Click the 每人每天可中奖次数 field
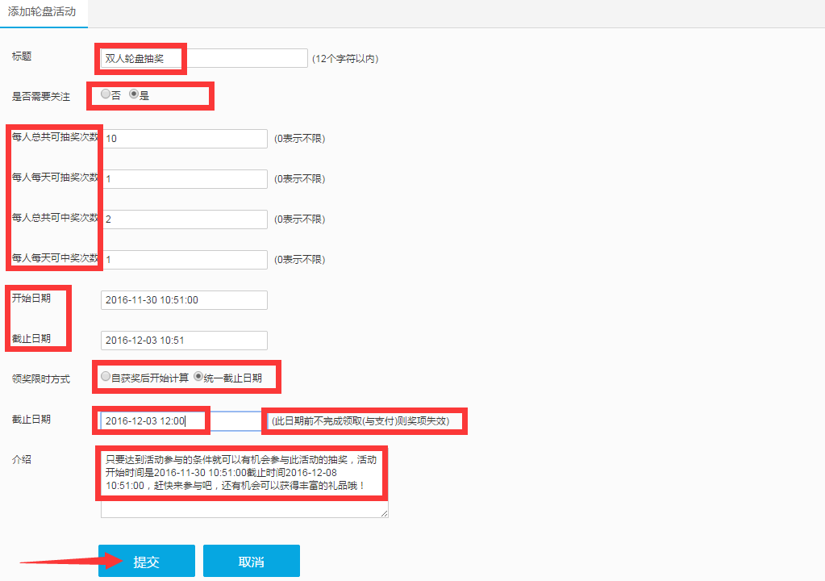Viewport: 825px width, 581px height. (x=184, y=260)
